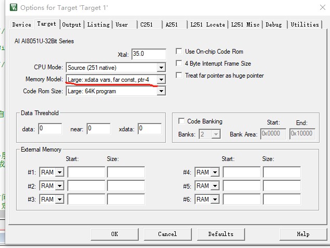
Task: Expand the Memory Model dropdown
Action: (x=161, y=80)
